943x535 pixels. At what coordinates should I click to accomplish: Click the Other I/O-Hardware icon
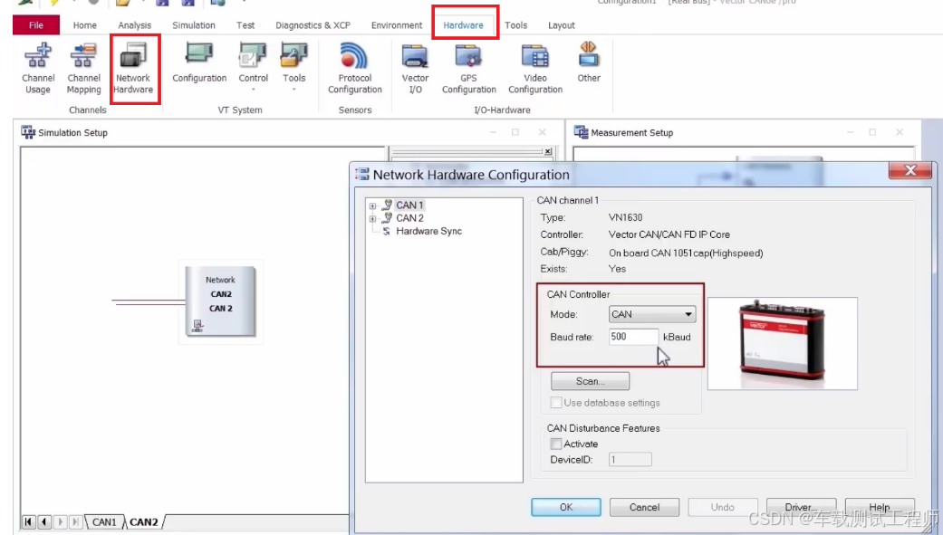(589, 62)
